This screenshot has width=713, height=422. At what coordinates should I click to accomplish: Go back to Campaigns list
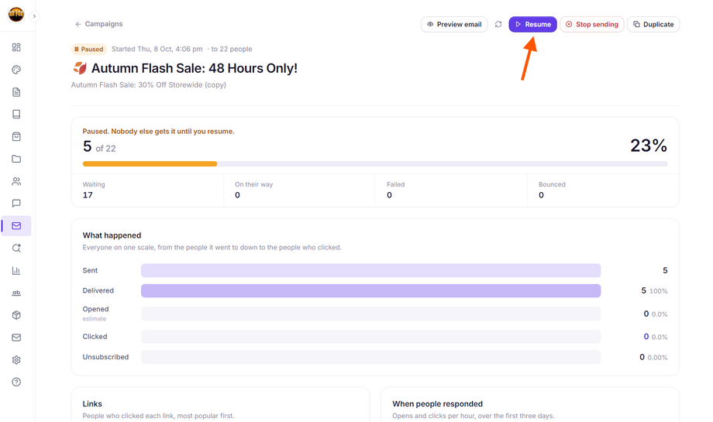pyautogui.click(x=99, y=24)
